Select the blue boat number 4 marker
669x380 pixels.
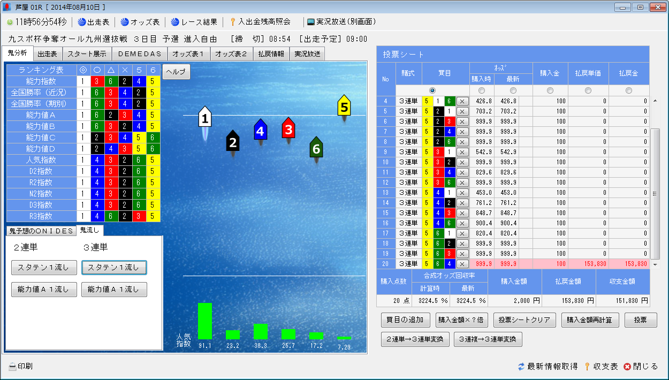[260, 130]
